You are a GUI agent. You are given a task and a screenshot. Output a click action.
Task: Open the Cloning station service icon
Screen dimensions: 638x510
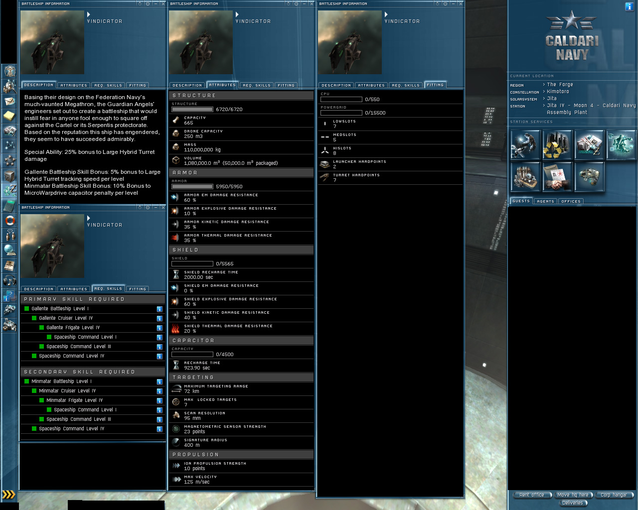[x=621, y=145]
